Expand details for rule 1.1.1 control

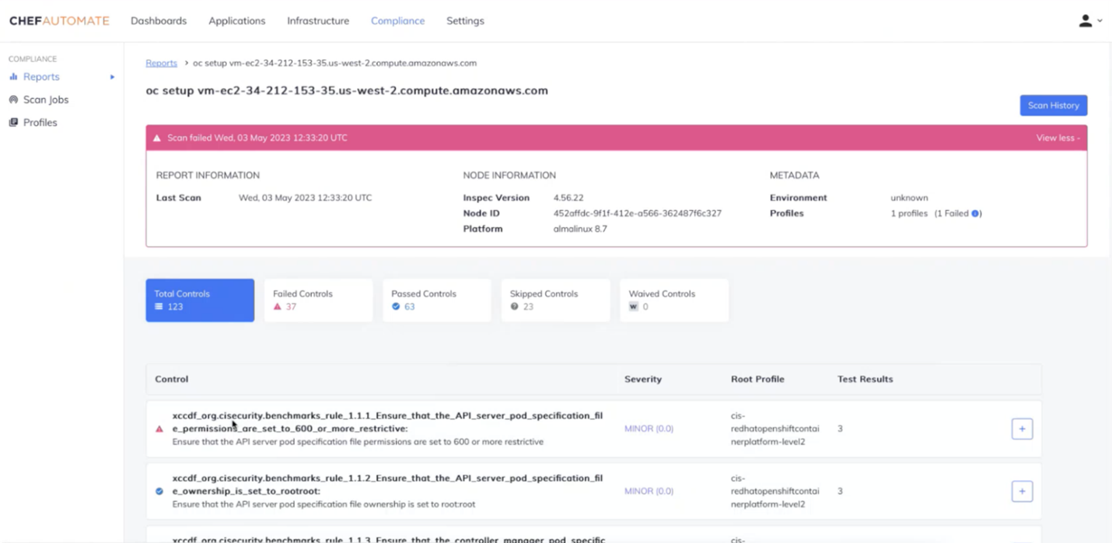click(1021, 428)
